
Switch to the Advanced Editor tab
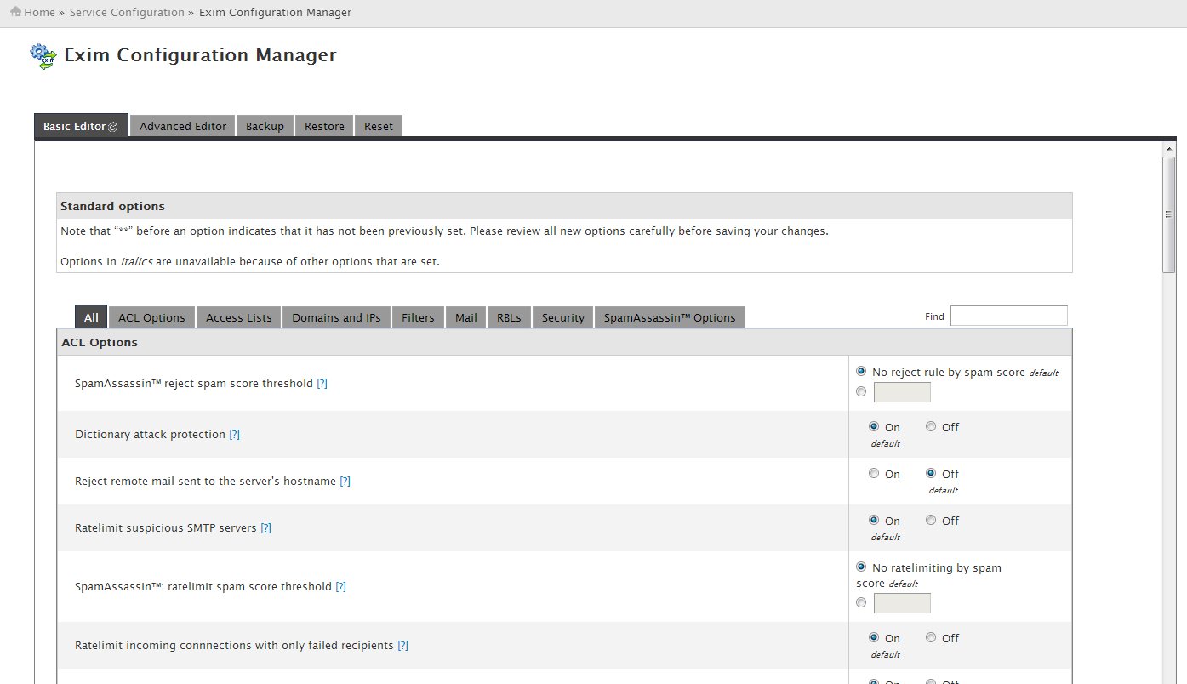pyautogui.click(x=183, y=126)
